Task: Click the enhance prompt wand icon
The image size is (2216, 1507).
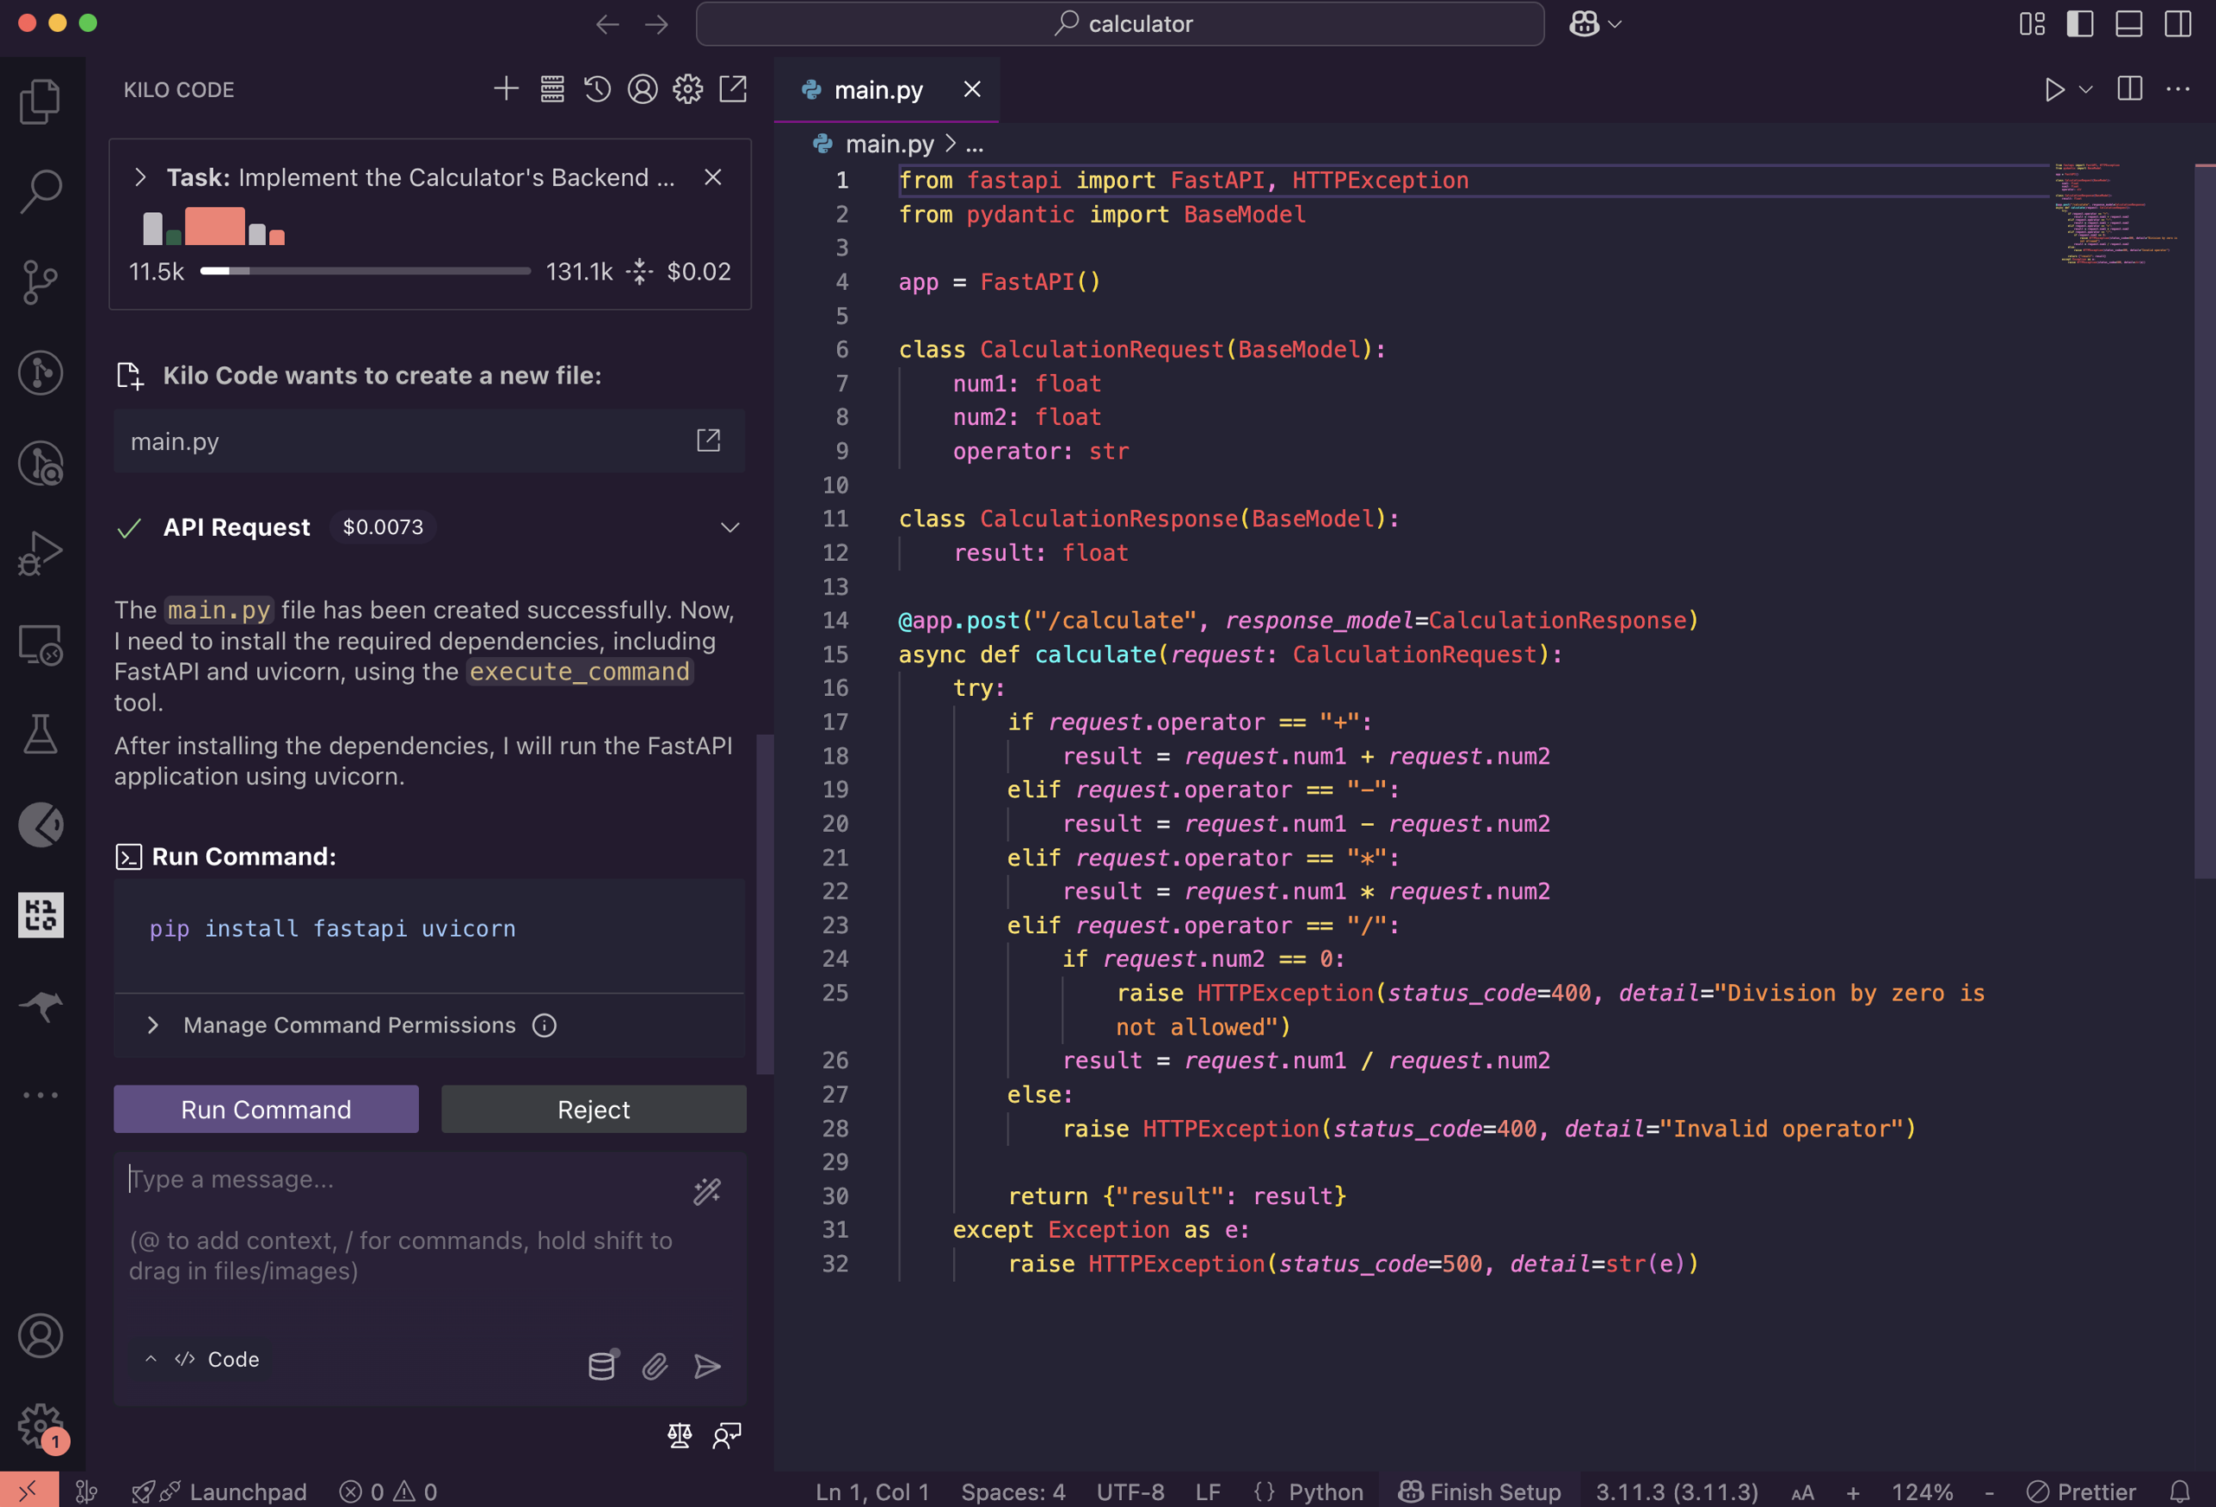Action: (x=706, y=1192)
